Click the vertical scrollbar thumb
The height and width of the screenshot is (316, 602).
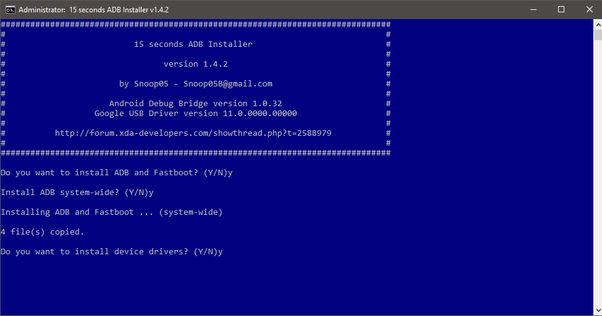(x=598, y=35)
